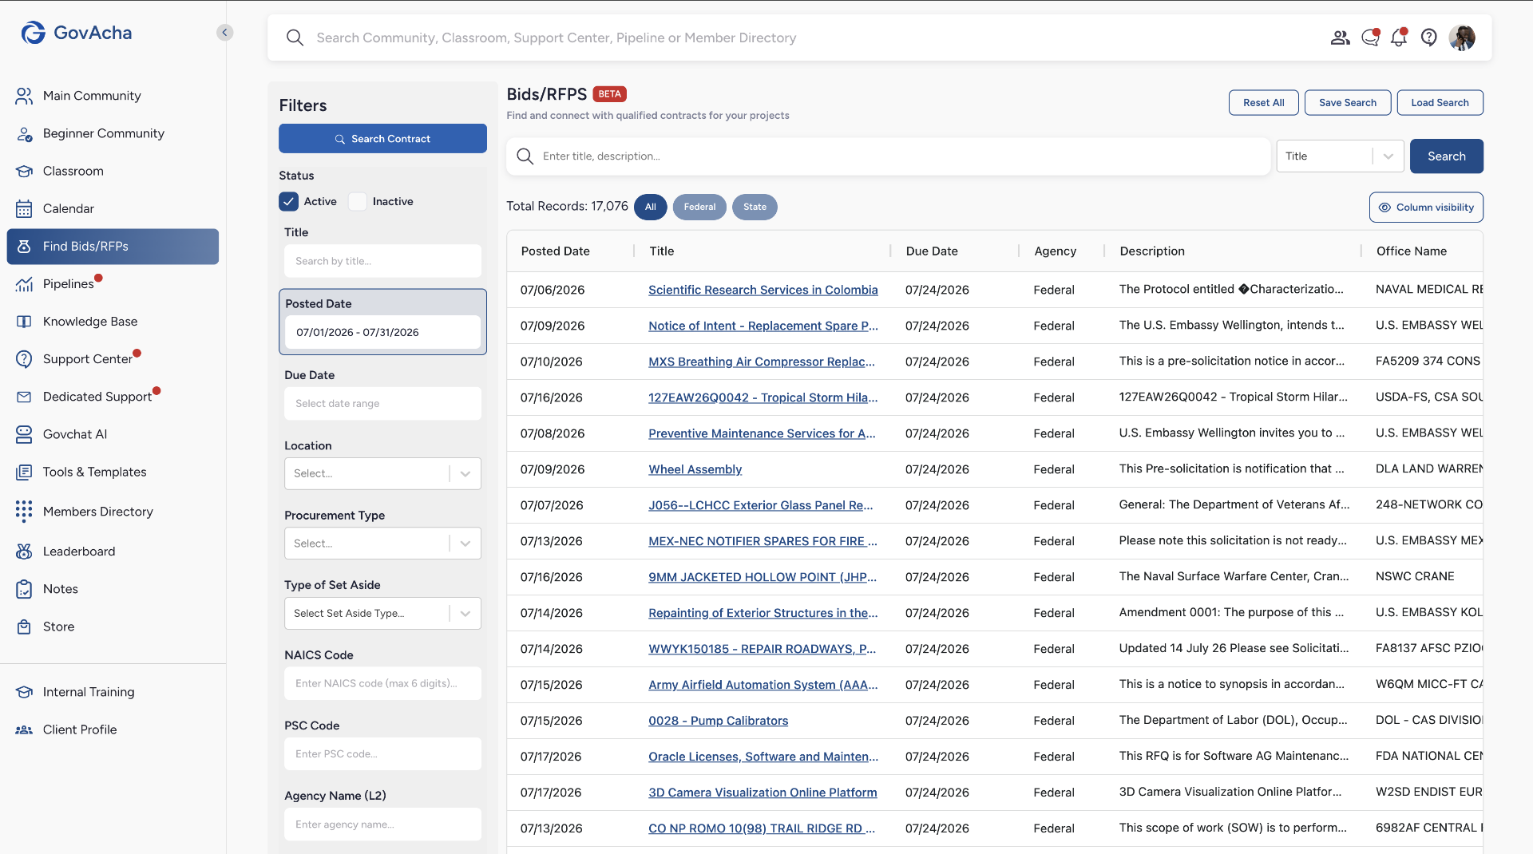Click the Main Community people icon
The width and height of the screenshot is (1533, 854).
tap(24, 96)
